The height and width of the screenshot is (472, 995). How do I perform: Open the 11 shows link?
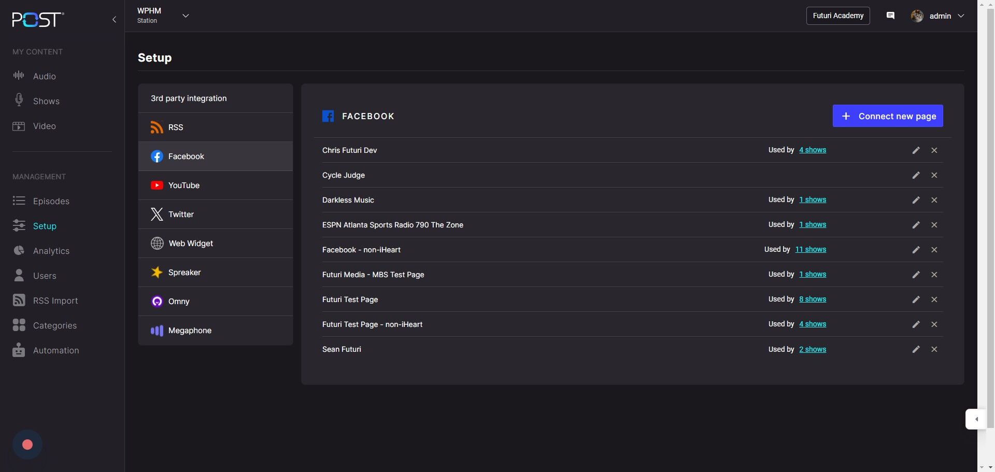tap(811, 250)
